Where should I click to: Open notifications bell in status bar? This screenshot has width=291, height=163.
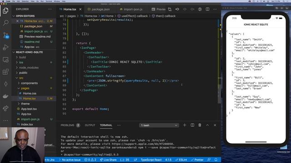[x=216, y=160]
